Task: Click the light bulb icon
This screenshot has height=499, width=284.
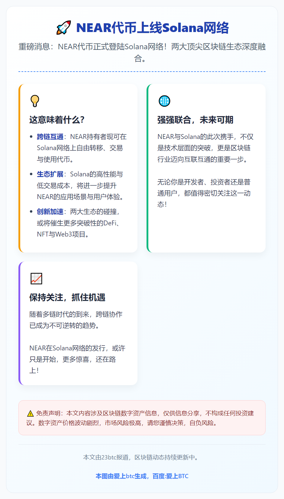Action: pos(35,101)
